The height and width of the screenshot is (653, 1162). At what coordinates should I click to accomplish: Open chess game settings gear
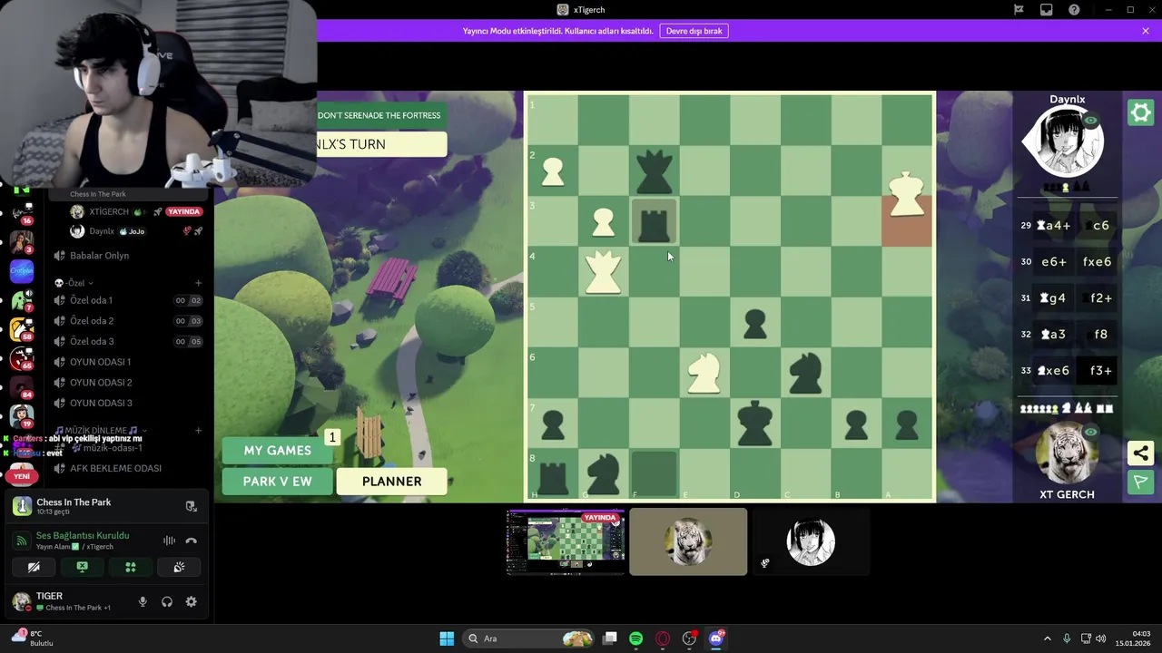pos(1140,112)
